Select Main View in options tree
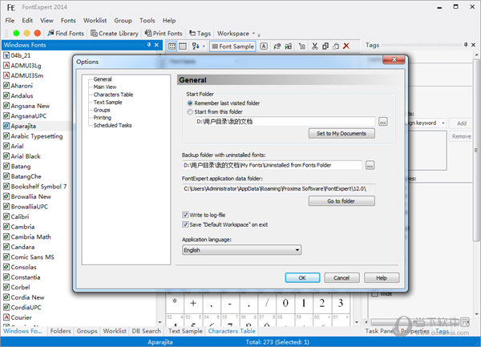481x347 pixels. (x=105, y=87)
